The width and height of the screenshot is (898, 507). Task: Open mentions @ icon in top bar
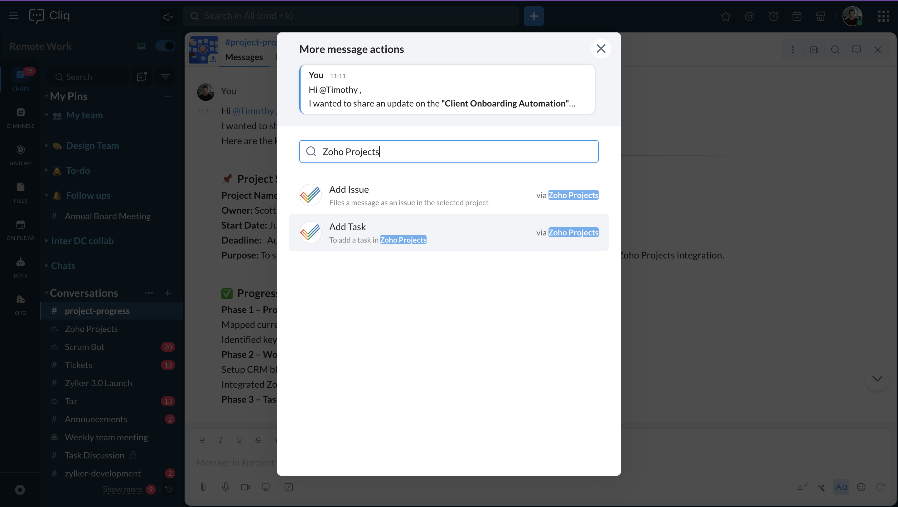tap(749, 17)
